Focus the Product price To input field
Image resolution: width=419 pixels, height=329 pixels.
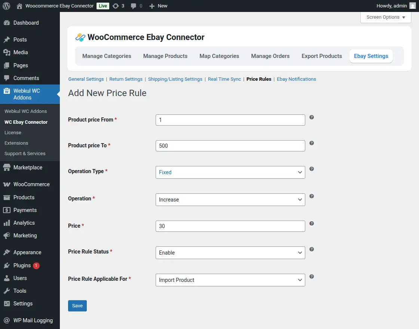click(x=230, y=146)
